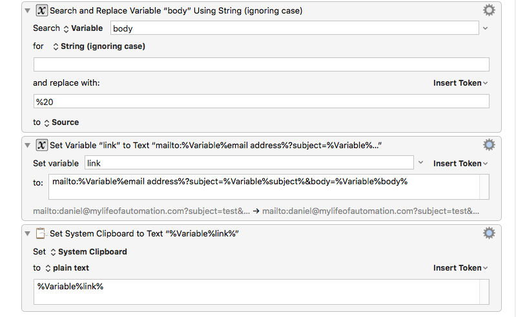The width and height of the screenshot is (516, 317).
Task: Open gear menu of Set System Clipboard action
Action: 489,233
